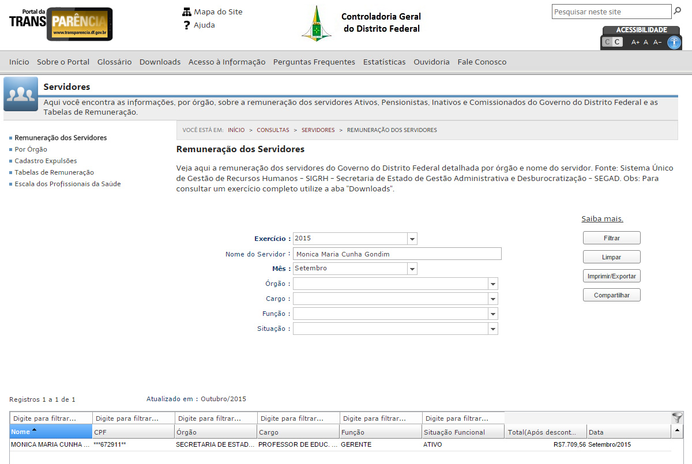Open the Órgão dropdown list
The image size is (692, 464).
[492, 284]
